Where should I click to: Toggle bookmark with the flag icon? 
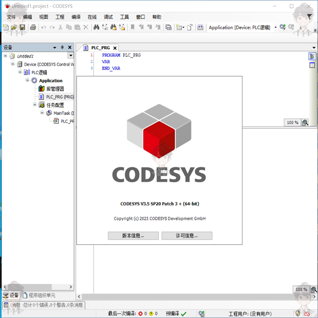click(133, 27)
